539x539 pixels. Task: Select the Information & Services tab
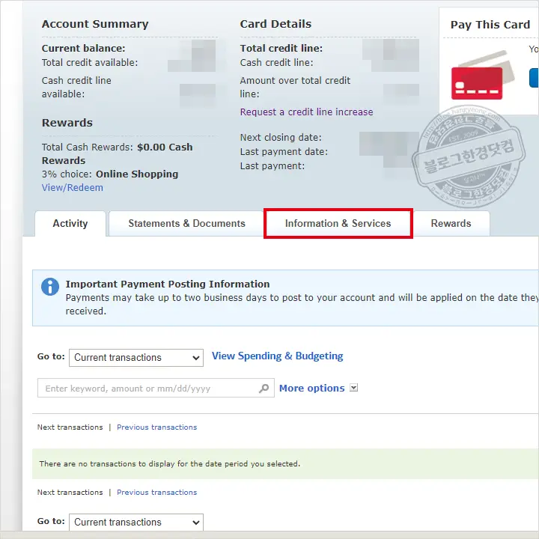(x=338, y=224)
